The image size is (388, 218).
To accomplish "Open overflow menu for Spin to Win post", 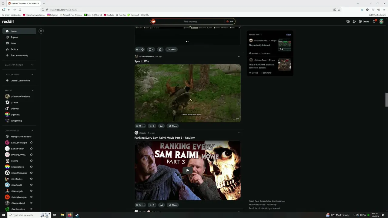I will [239, 56].
